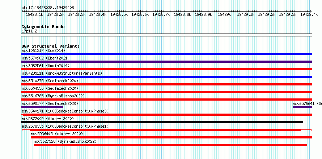Screen dimensions: 322x159
Task: Select the red nsv5527328 variant bar
Action: (x=170, y=145)
